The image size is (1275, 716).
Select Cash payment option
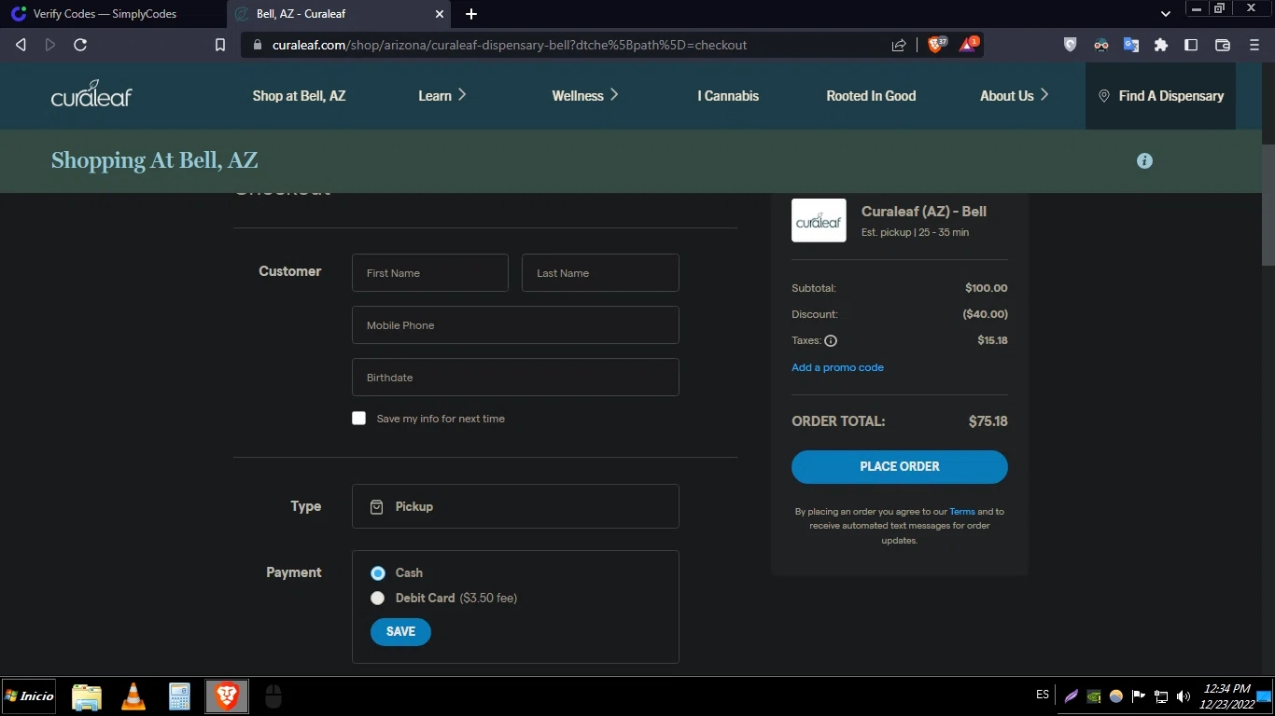pos(378,573)
